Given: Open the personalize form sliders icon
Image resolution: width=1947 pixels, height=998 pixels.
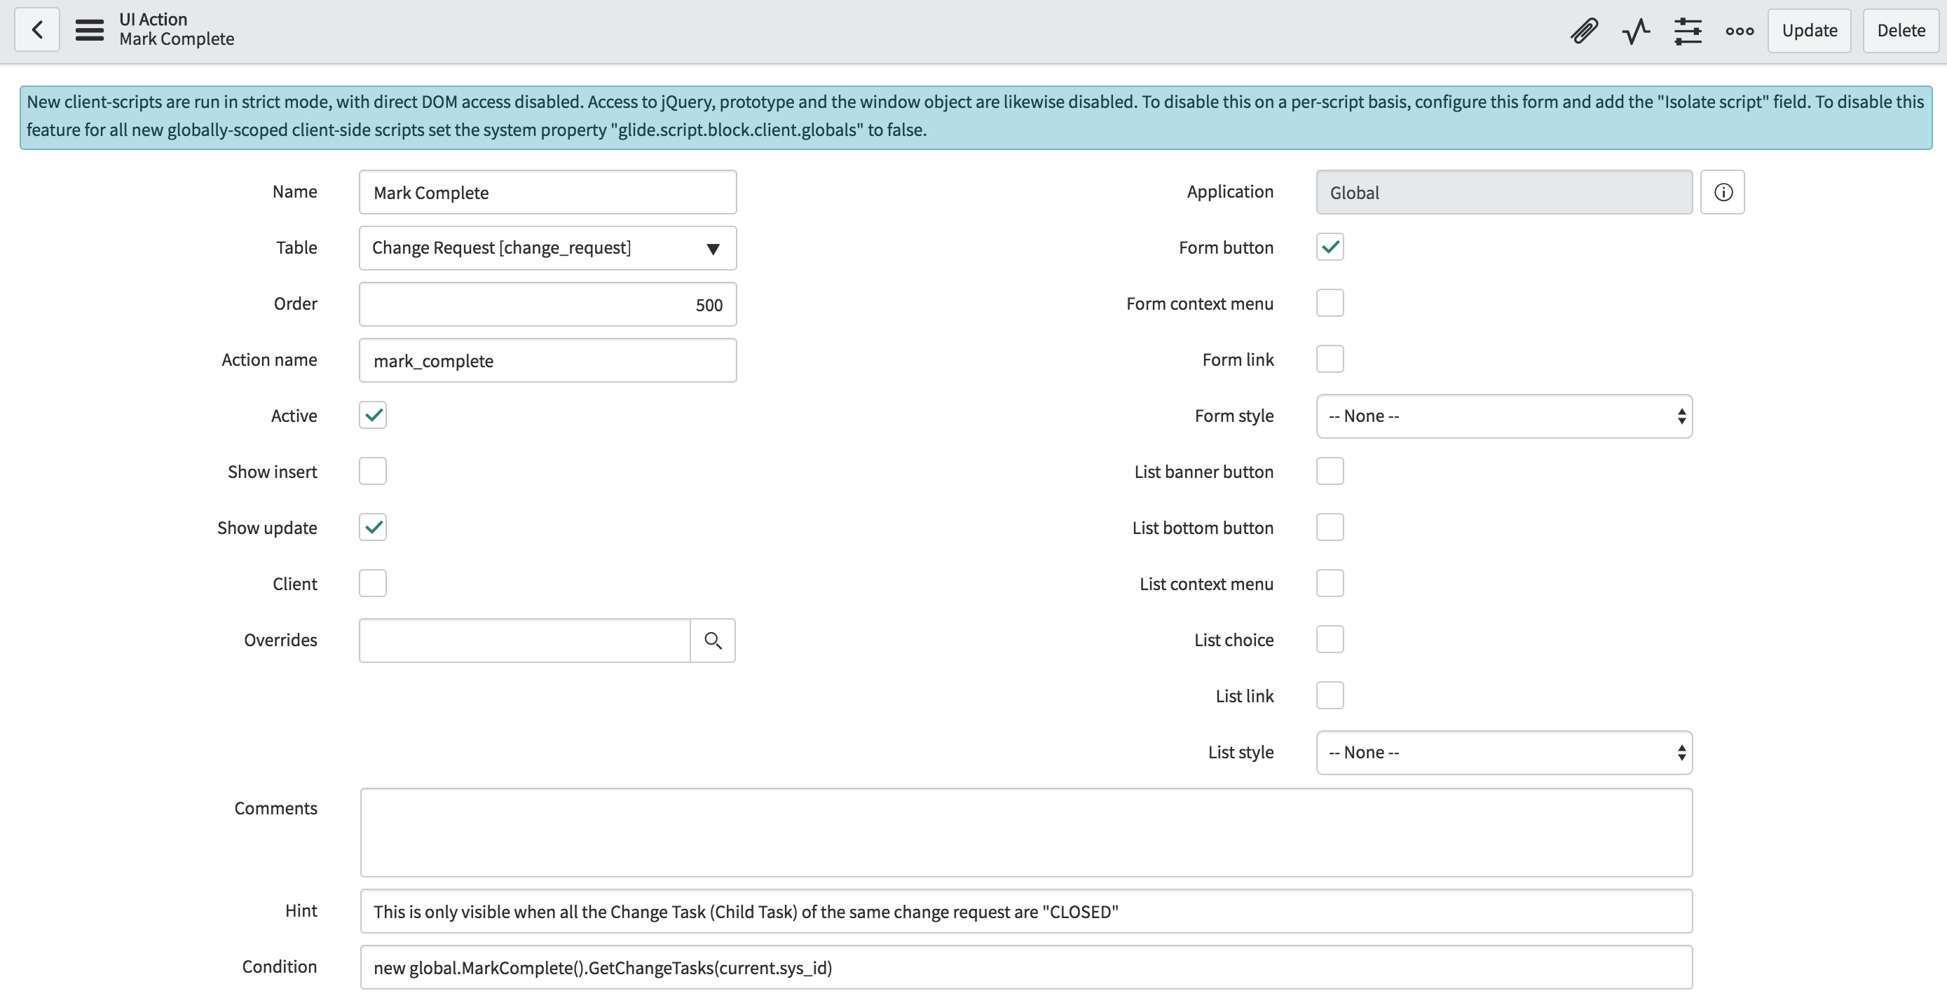Looking at the screenshot, I should tap(1688, 31).
